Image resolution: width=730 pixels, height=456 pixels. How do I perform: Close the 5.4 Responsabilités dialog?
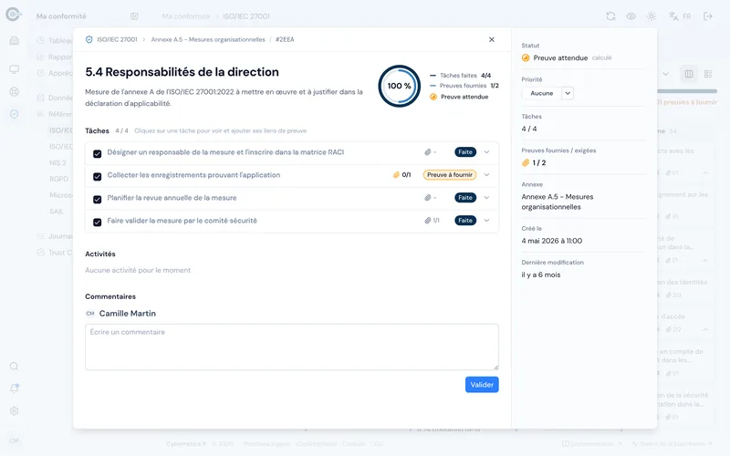point(492,39)
